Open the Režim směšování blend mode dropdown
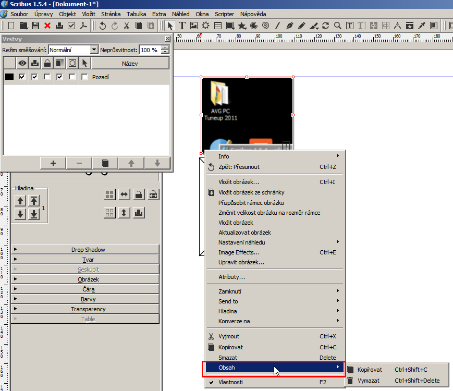 coord(73,50)
